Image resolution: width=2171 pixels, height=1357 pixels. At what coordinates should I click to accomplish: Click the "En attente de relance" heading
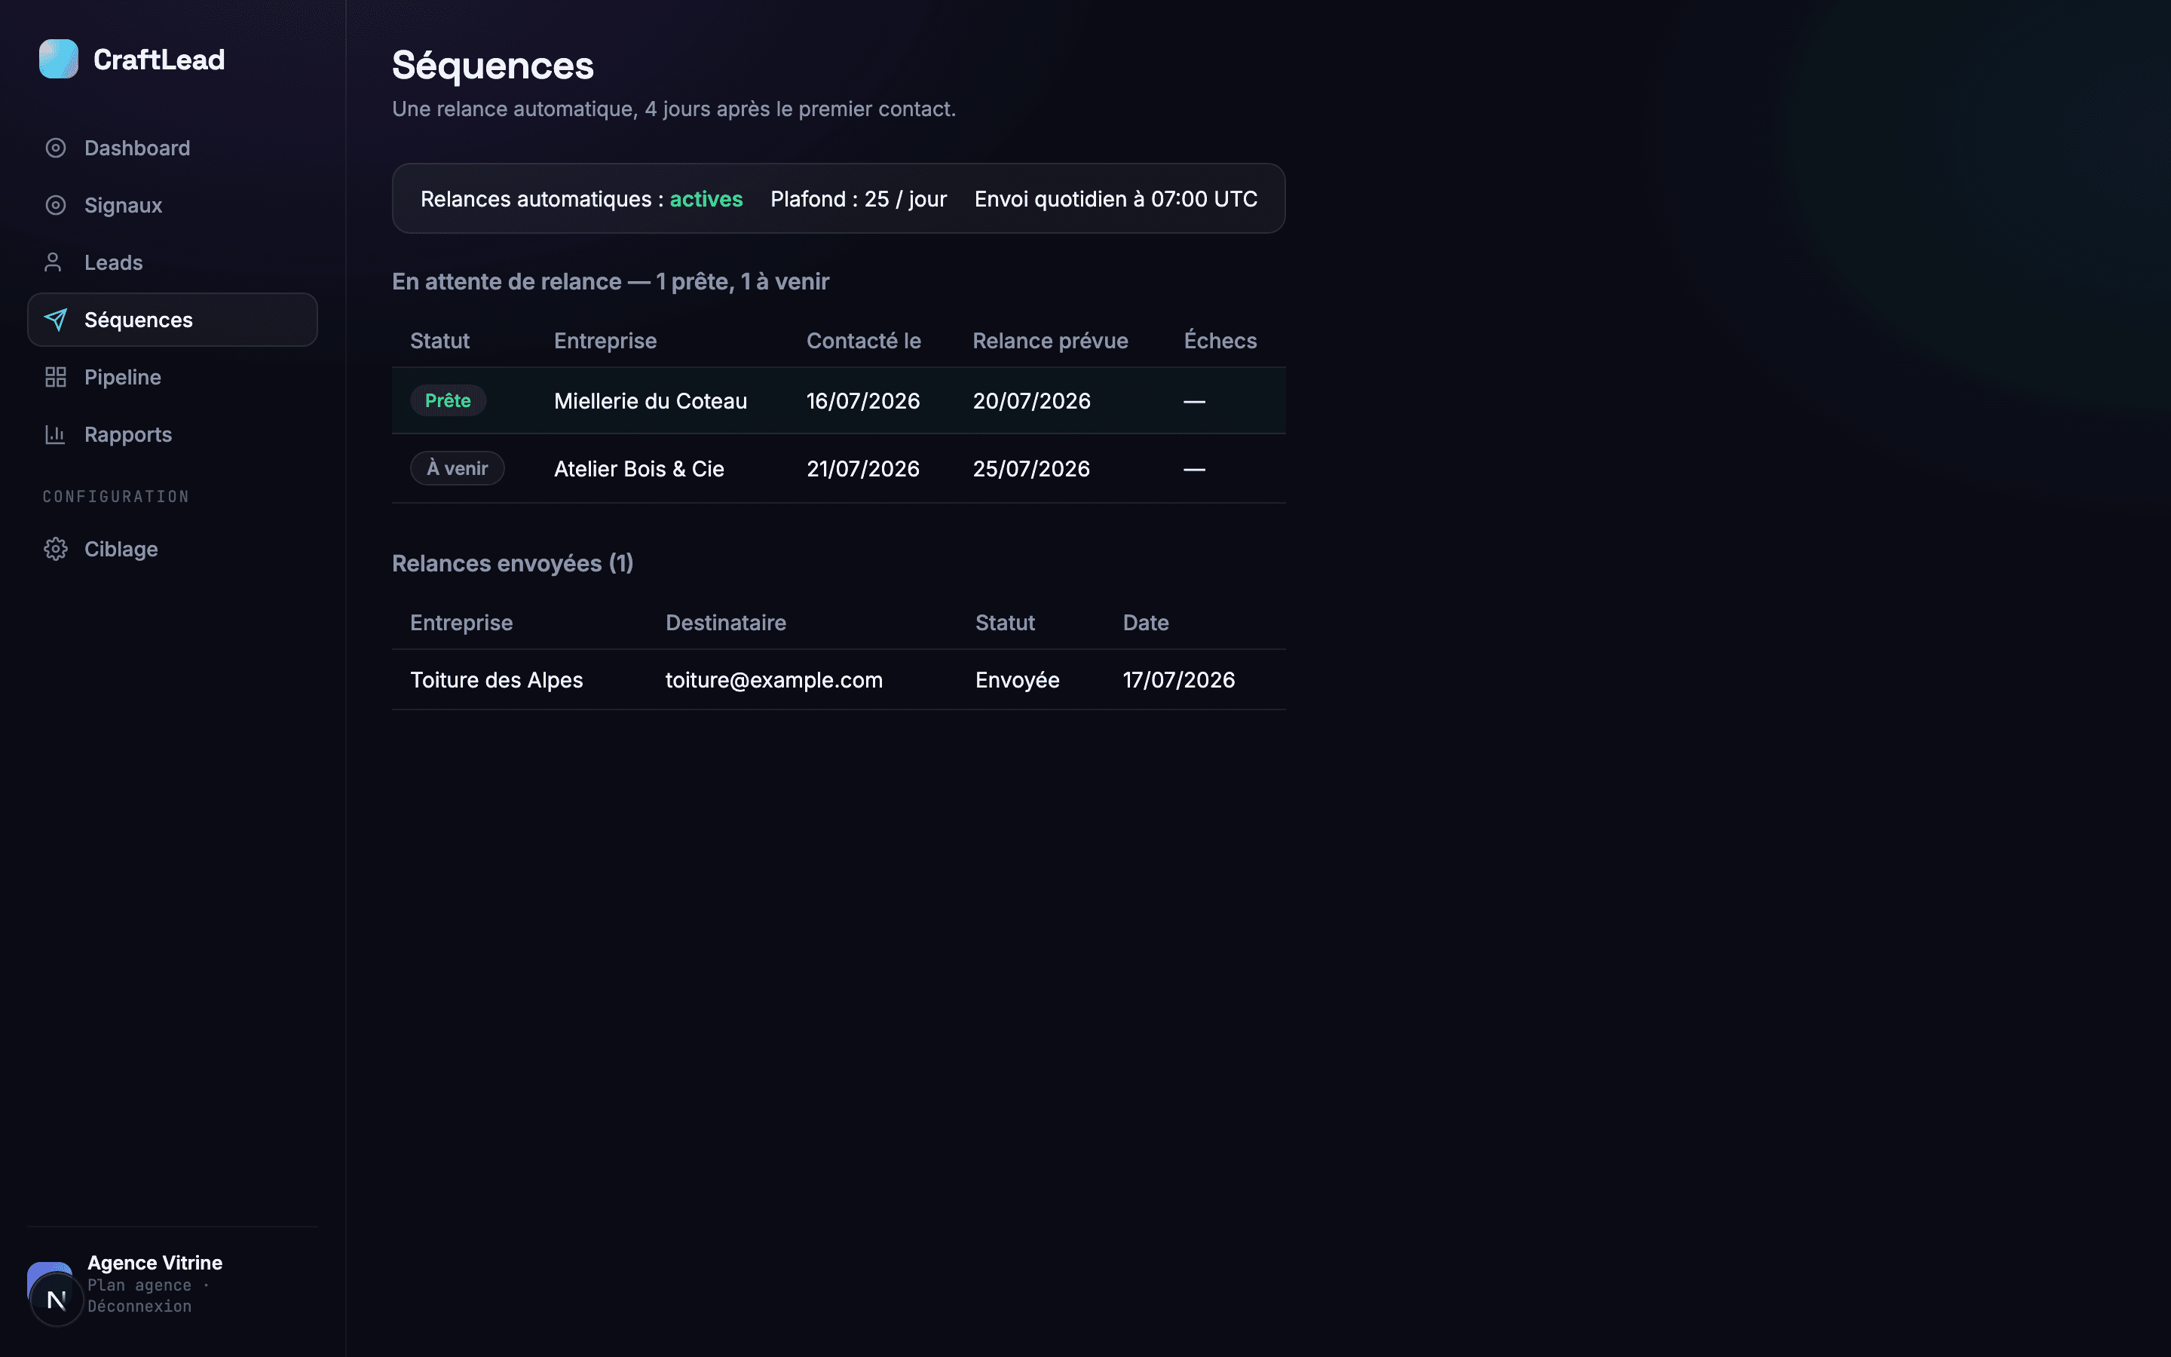[610, 282]
